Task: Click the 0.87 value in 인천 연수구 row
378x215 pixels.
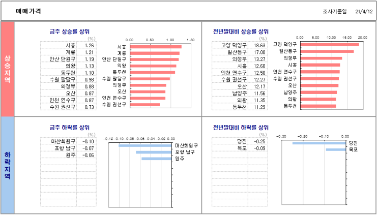Action: click(x=89, y=100)
